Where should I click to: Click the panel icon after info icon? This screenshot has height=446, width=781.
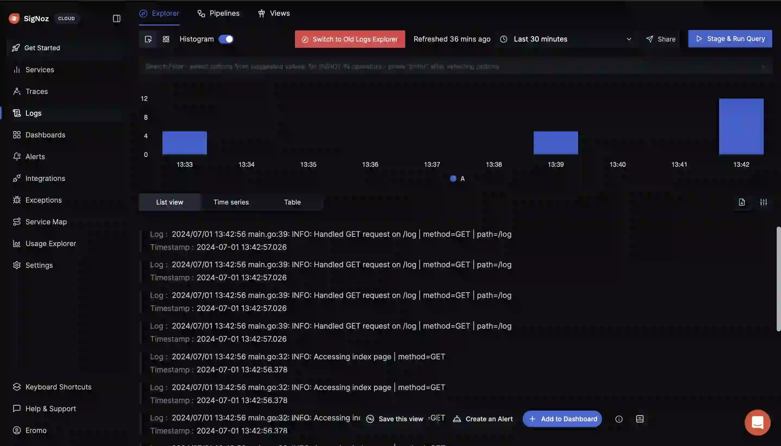coord(640,419)
